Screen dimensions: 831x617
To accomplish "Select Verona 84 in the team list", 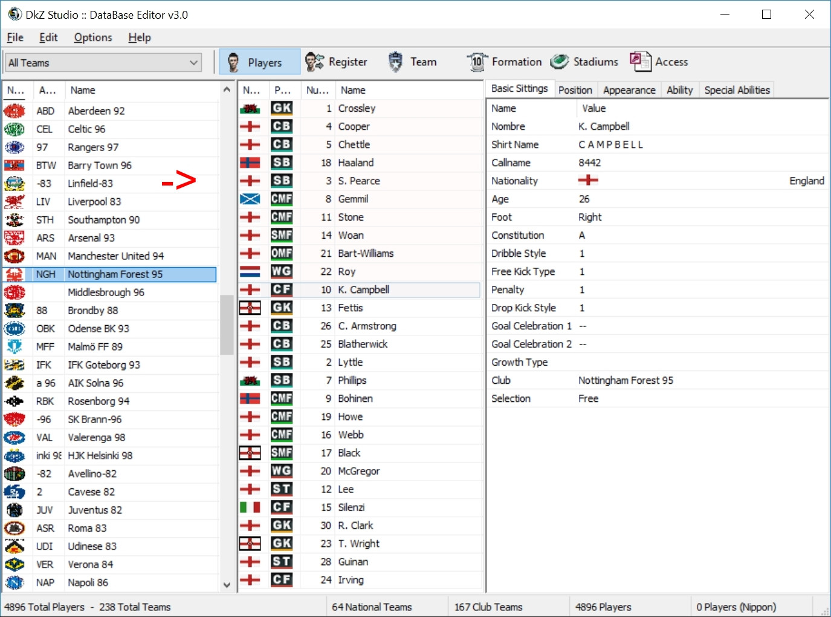I will click(x=109, y=564).
